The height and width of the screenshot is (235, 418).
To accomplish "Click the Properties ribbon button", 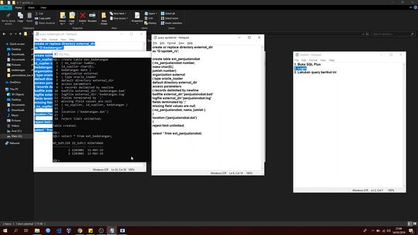I will [137, 18].
